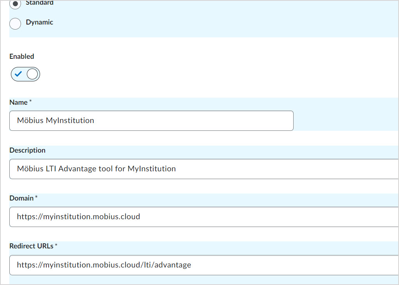The image size is (399, 285).
Task: Select the Standard registration type
Action: pos(14,4)
